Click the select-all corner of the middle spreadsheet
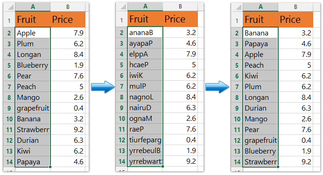The width and height of the screenshot is (323, 175). point(121,7)
